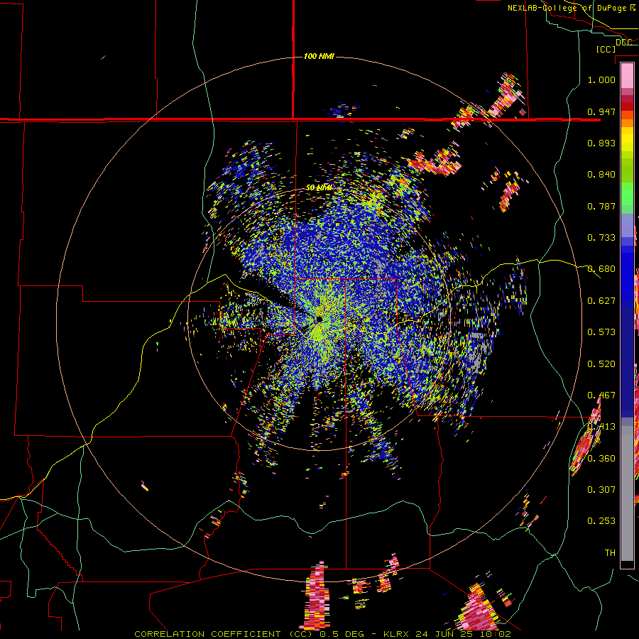639x639 pixels.
Task: Click the pink top segment of color bar
Action: tap(627, 76)
